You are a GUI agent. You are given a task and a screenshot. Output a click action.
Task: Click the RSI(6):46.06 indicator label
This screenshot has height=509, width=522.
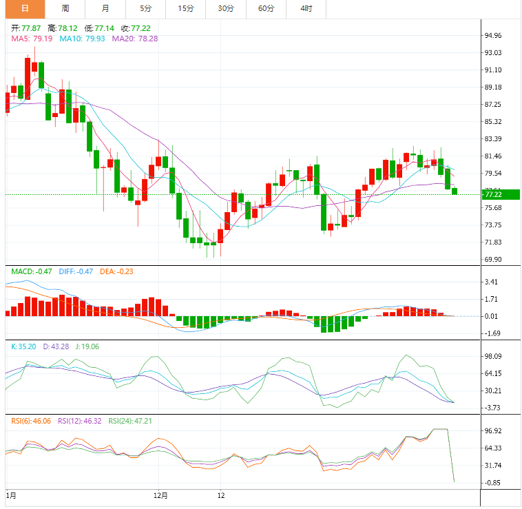point(32,420)
